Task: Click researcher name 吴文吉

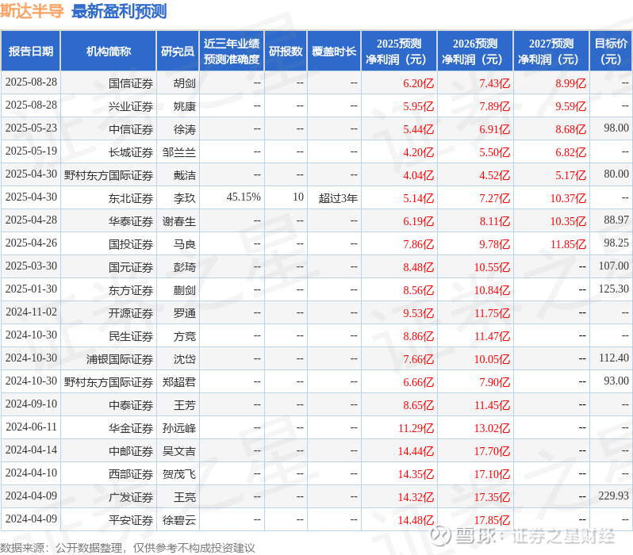Action: point(178,452)
